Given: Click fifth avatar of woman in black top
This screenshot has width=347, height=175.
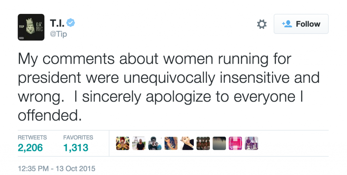Looking at the screenshot, I should pyautogui.click(x=187, y=143).
